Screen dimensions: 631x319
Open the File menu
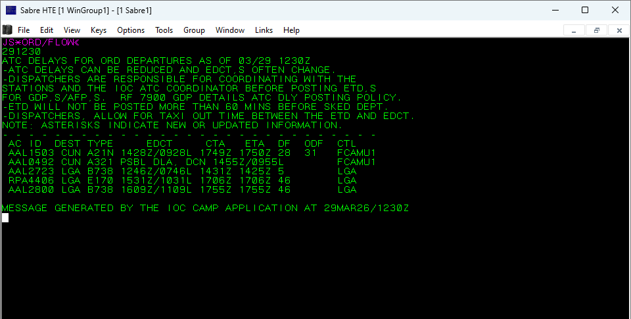click(24, 30)
